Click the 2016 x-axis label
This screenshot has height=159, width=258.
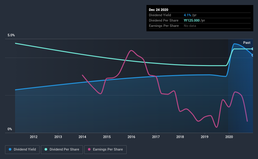pyautogui.click(x=131, y=137)
